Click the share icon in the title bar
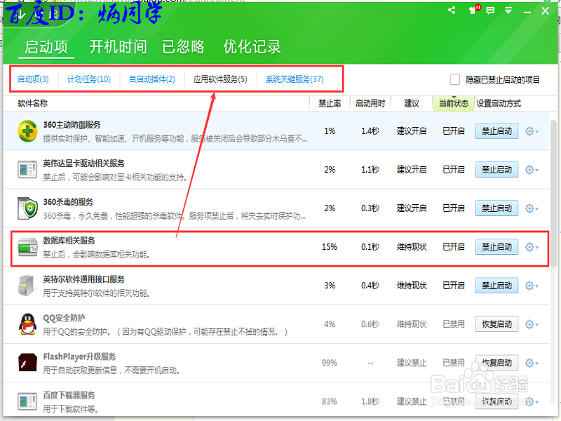Screen dimensions: 561x421 coord(452,11)
